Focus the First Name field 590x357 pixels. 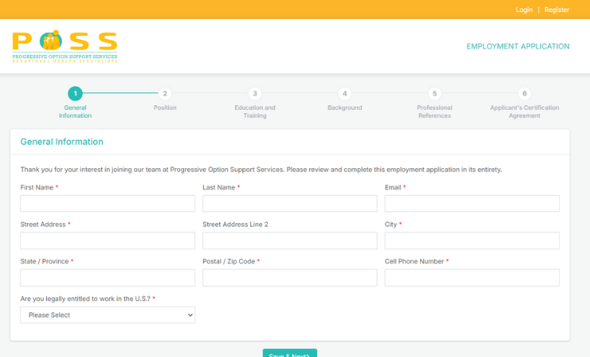[x=108, y=204]
